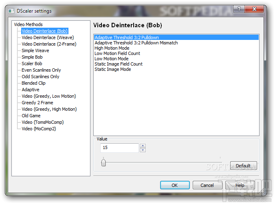Viewport: 275px width, 204px height.
Task: Choose Simple Bob method
Action: coord(32,57)
